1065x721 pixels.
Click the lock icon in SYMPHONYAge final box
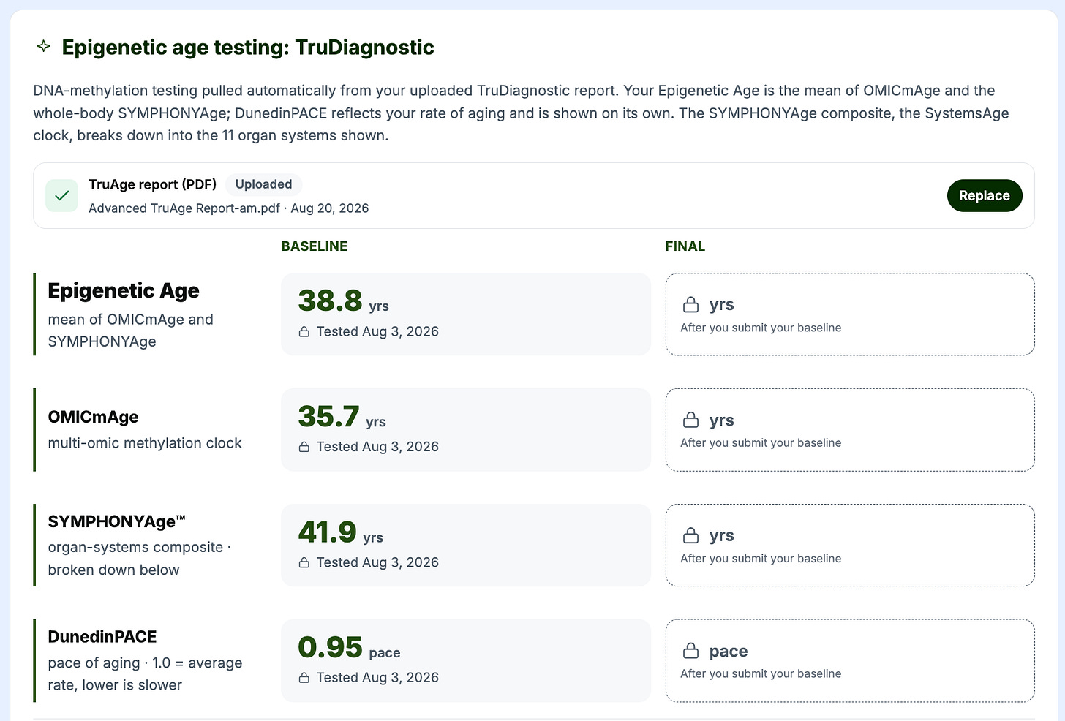tap(690, 535)
